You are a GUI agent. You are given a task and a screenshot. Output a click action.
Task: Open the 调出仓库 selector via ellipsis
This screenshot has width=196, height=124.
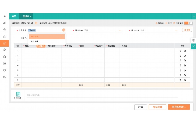tap(120, 30)
